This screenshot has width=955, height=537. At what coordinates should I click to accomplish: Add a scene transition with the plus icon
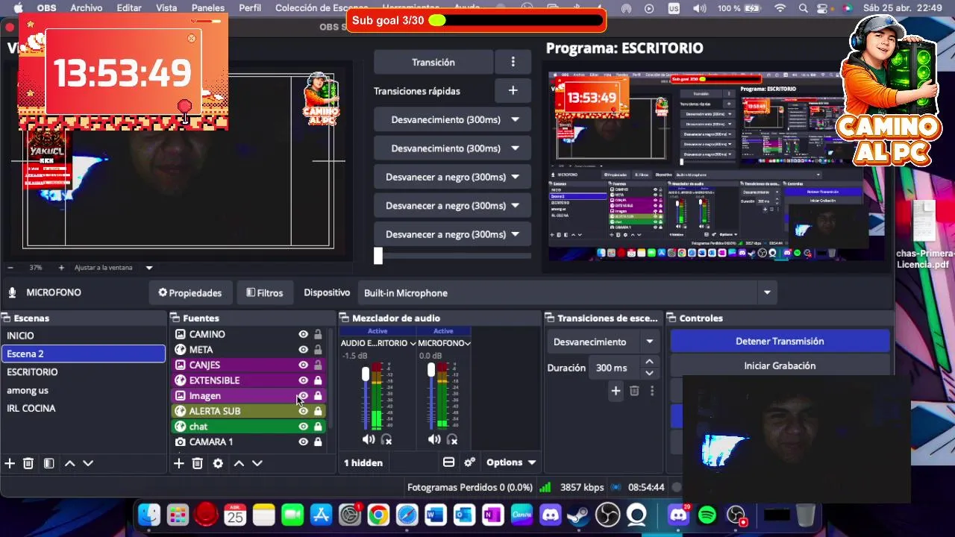pyautogui.click(x=616, y=390)
